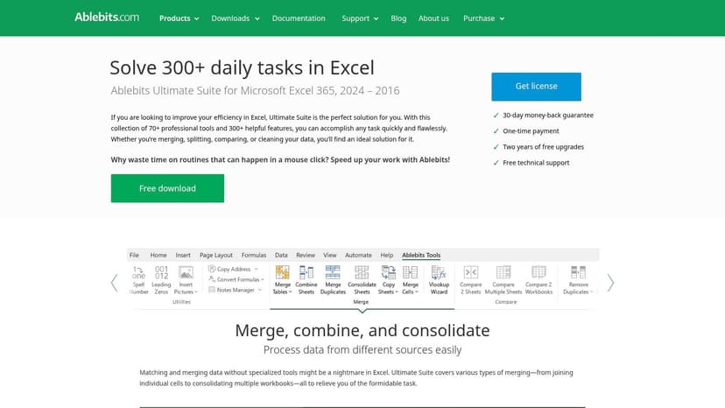Click 'Two years of free upgrades' text
This screenshot has height=408, width=725.
coord(543,146)
